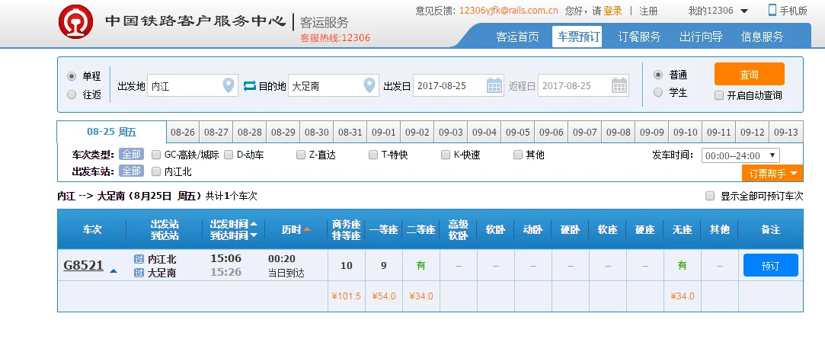Select 单程 one-way radio button

coord(72,76)
